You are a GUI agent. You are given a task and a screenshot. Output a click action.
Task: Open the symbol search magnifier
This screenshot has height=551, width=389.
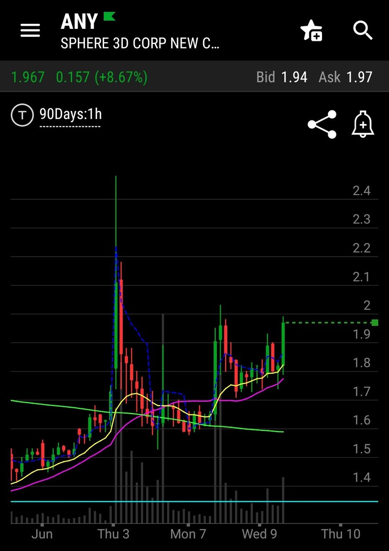point(363,31)
